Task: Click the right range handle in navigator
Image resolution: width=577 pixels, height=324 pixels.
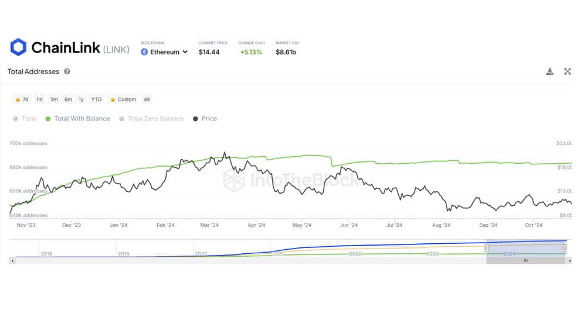Action: [x=565, y=249]
